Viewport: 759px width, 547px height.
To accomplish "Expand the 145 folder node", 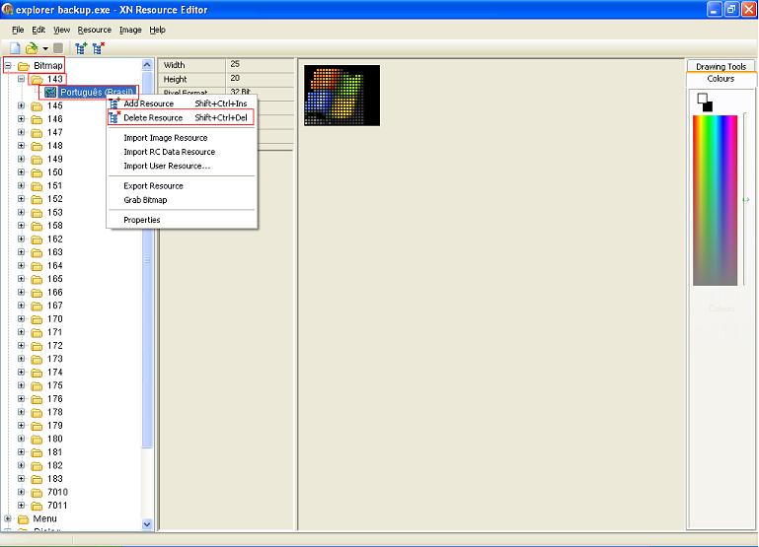I will 21,105.
